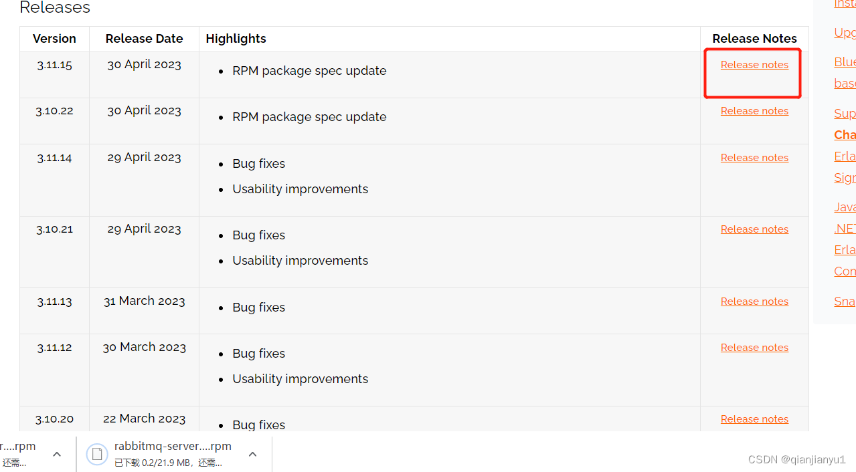Open Release notes for 3.11.12
The height and width of the screenshot is (472, 856).
[754, 347]
